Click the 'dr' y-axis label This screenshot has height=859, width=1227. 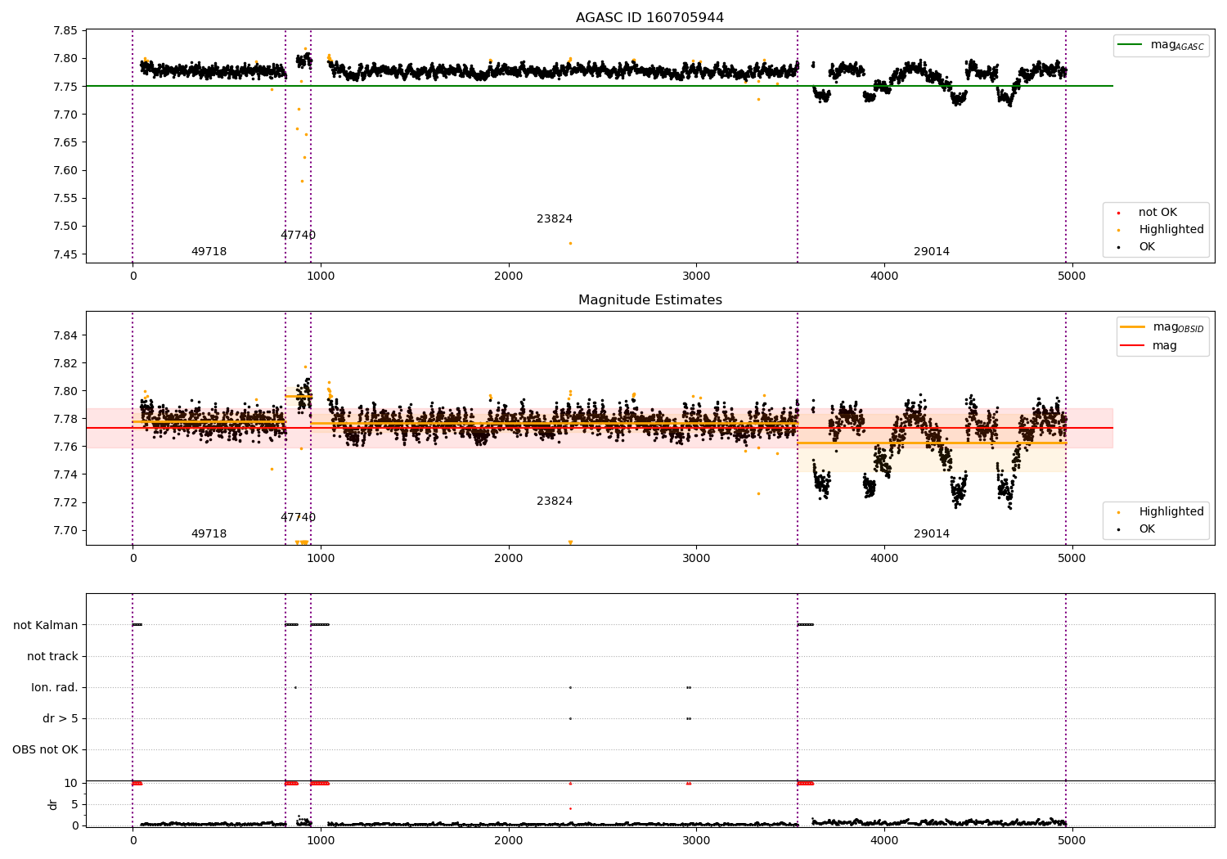(53, 804)
